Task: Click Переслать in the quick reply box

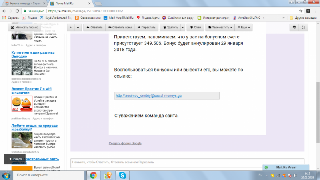Action: [x=146, y=162]
